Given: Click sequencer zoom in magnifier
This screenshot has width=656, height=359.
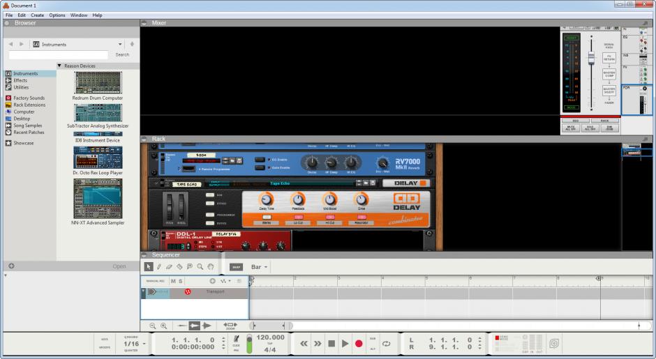Looking at the screenshot, I should click(x=163, y=326).
